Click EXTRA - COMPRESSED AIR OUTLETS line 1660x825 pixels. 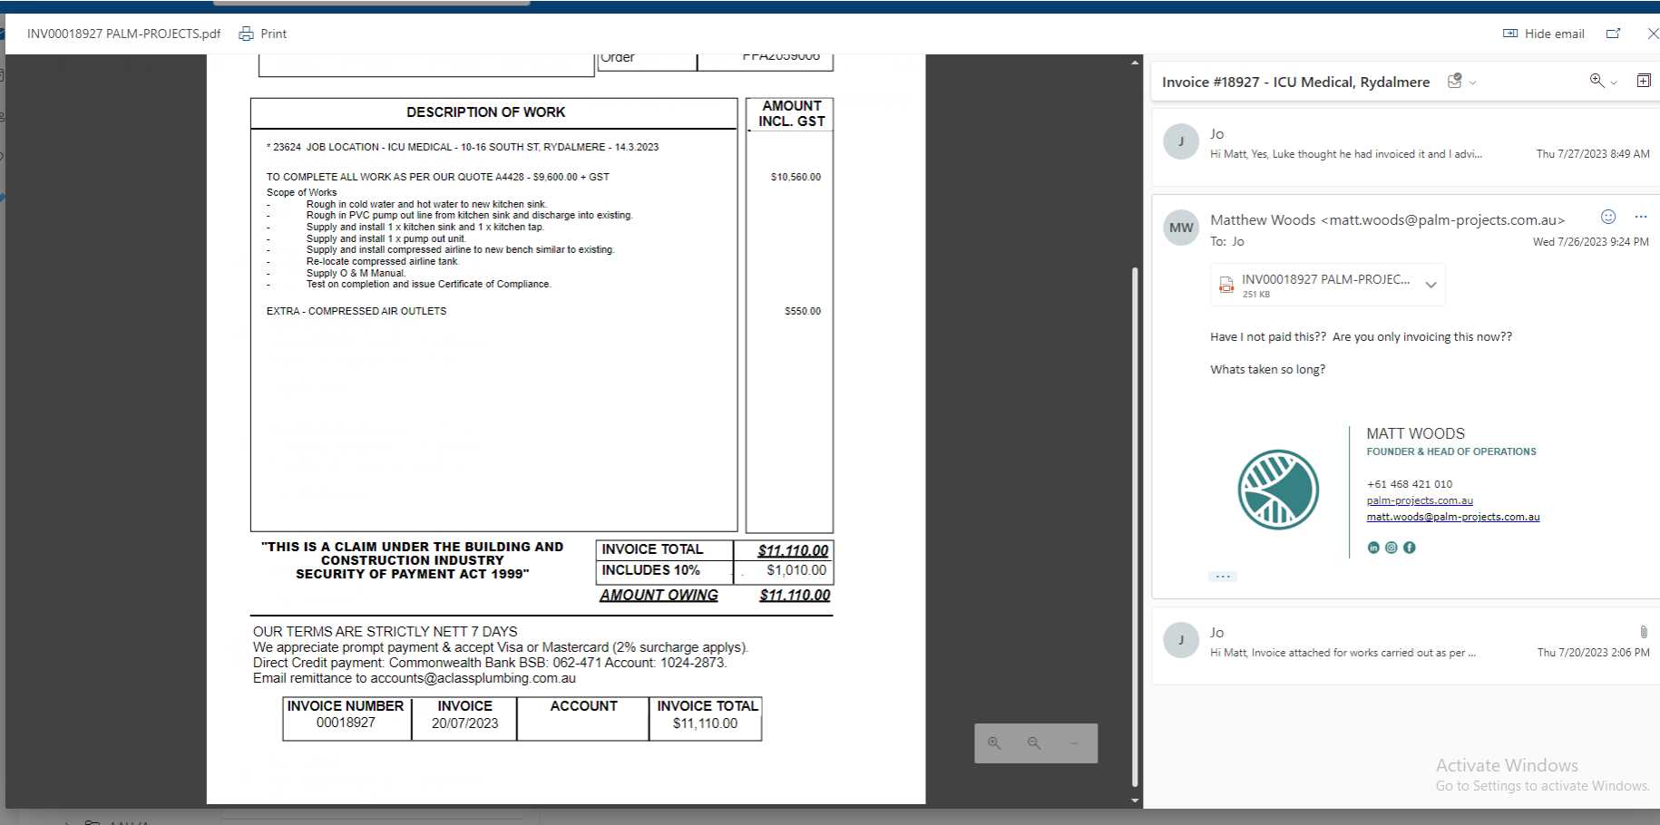coord(356,311)
